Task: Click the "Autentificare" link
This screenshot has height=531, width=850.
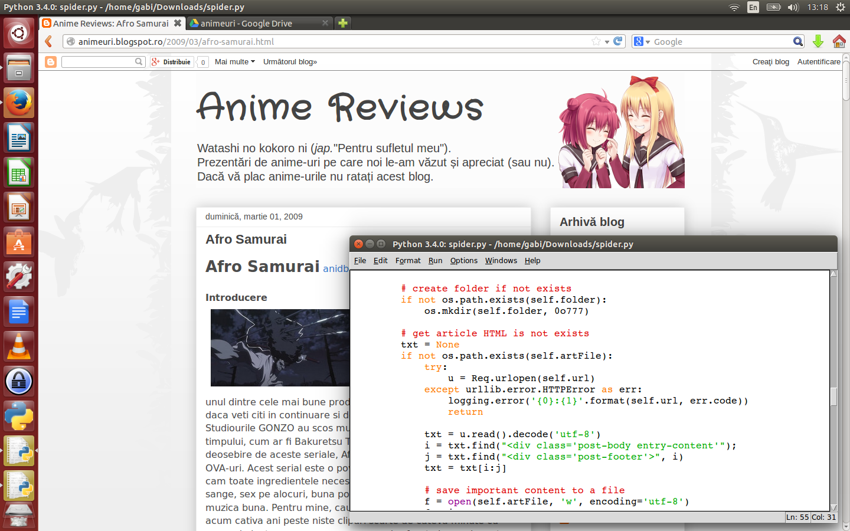Action: tap(819, 61)
